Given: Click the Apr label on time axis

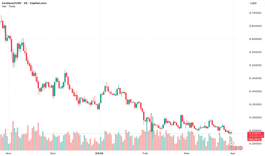Looking at the screenshot, I should (x=233, y=153).
